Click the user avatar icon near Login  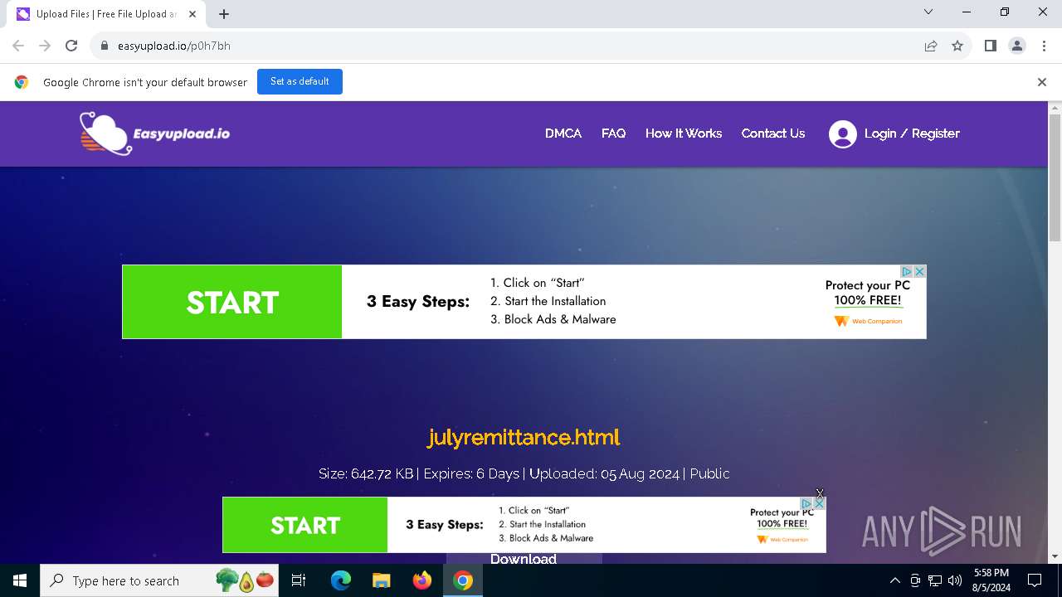tap(842, 134)
